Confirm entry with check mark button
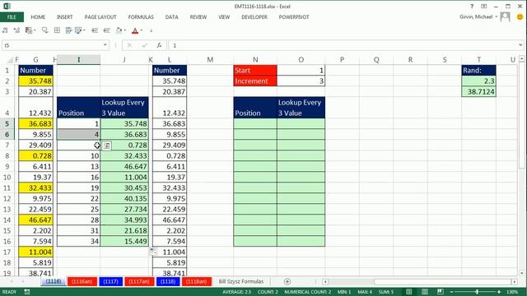Image resolution: width=527 pixels, height=296 pixels. point(145,45)
